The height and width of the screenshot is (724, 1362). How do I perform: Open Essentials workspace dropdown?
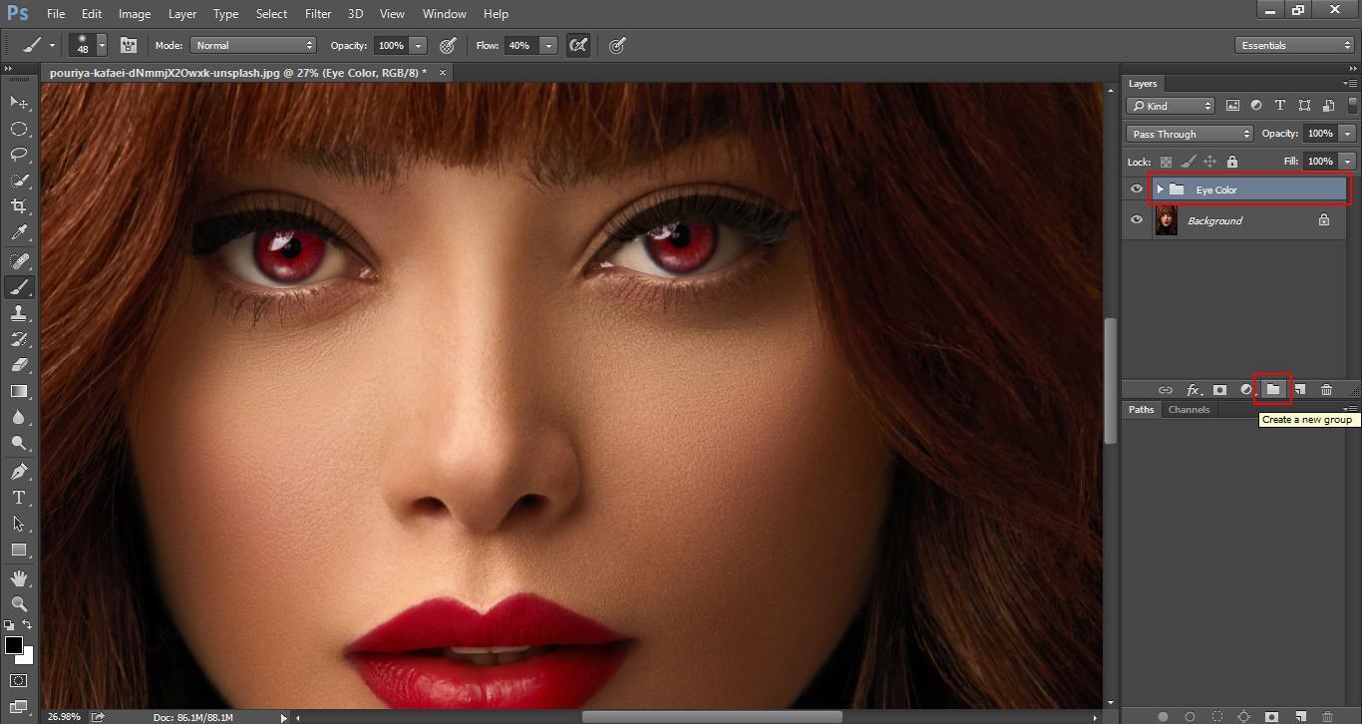point(1294,45)
